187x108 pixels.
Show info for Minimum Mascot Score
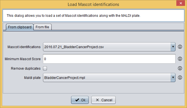180,59
